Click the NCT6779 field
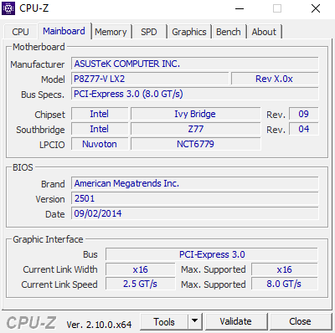335x333 pixels. (x=195, y=144)
